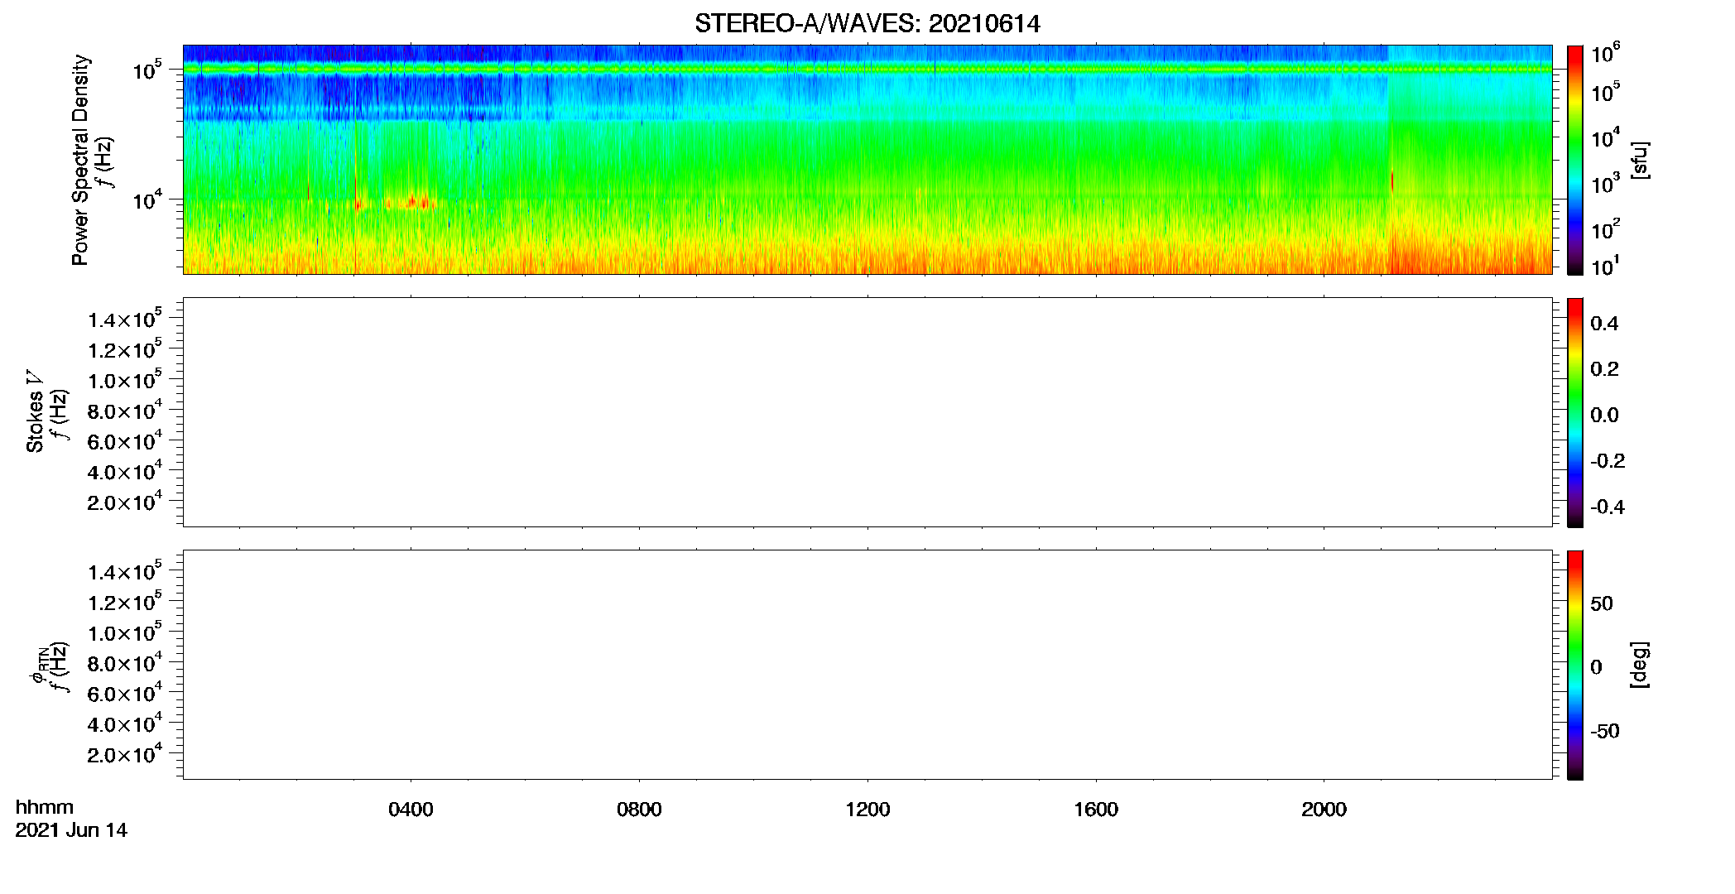Click the Stokes V axis label
The height and width of the screenshot is (894, 1735).
coord(35,411)
